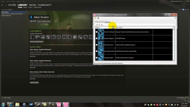Click the Steam icon on the taskbar
190x107 pixels.
click(x=38, y=105)
